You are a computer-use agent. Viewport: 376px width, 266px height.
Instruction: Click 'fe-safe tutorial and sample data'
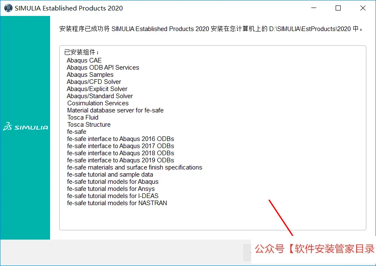tap(110, 175)
